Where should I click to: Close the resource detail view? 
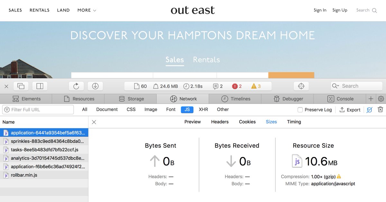tap(94, 122)
